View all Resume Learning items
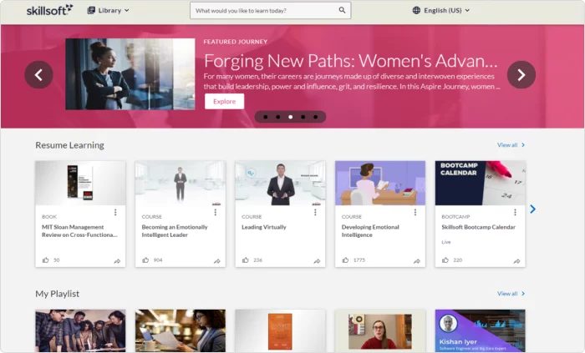 (511, 145)
